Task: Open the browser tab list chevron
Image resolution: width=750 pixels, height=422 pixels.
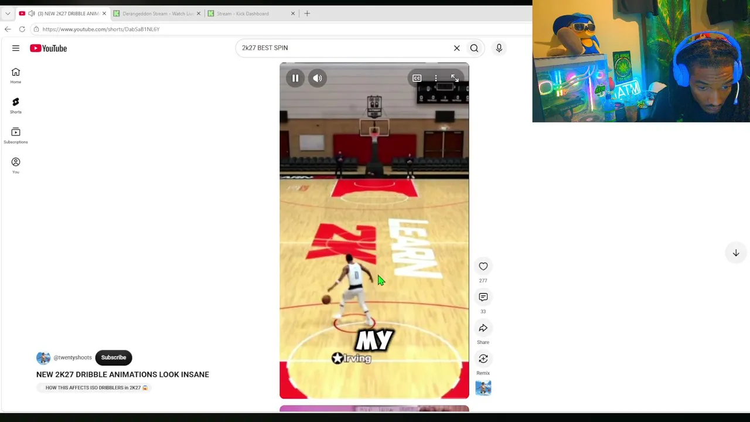Action: [8, 13]
